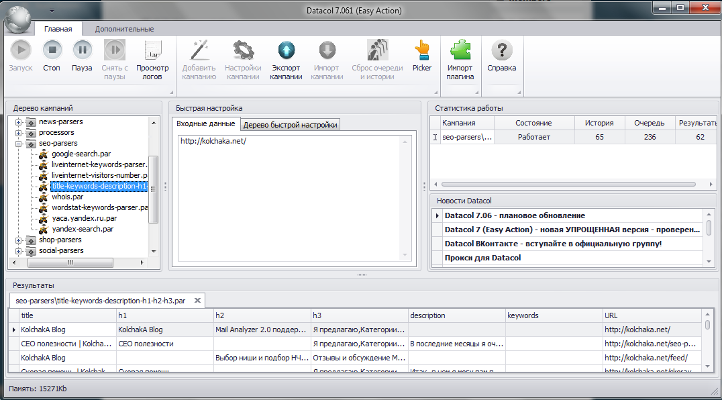Screen dimensions: 722x400
Task: Expand the processors tree folder
Action: (18, 133)
